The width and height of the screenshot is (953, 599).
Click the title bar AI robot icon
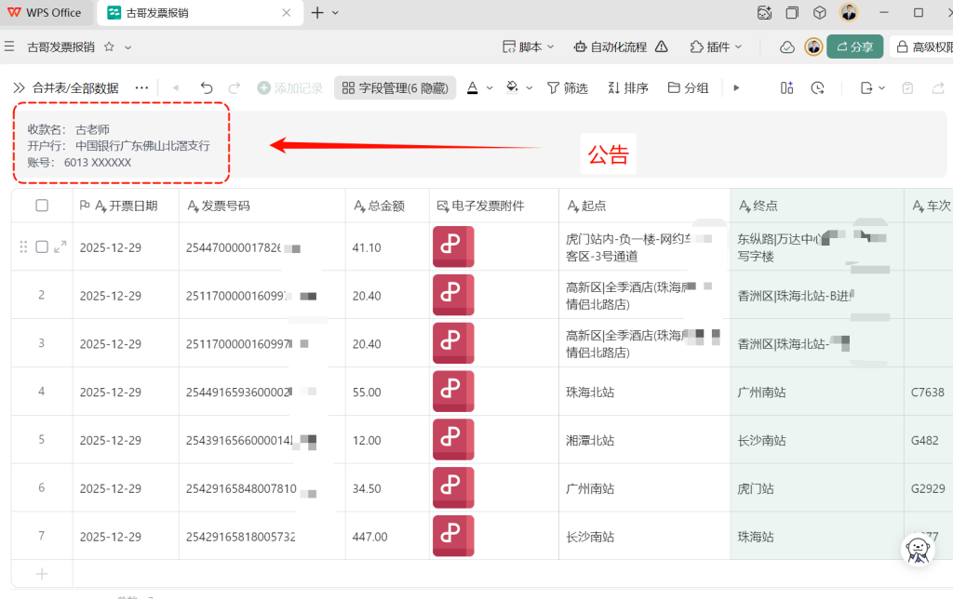click(x=765, y=13)
